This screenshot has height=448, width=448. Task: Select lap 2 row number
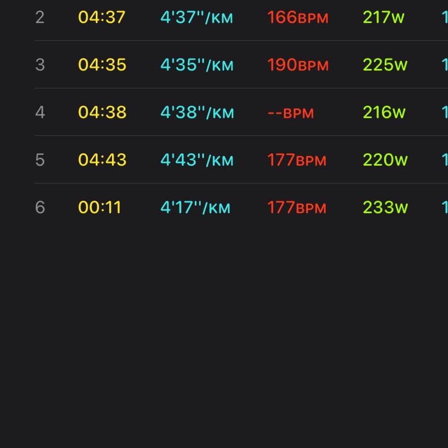(40, 17)
